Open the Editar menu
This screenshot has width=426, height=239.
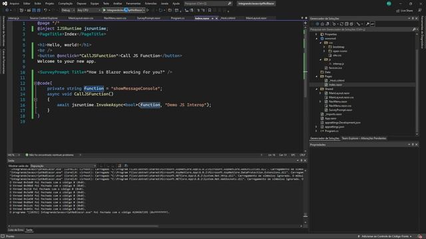pyautogui.click(x=27, y=3)
